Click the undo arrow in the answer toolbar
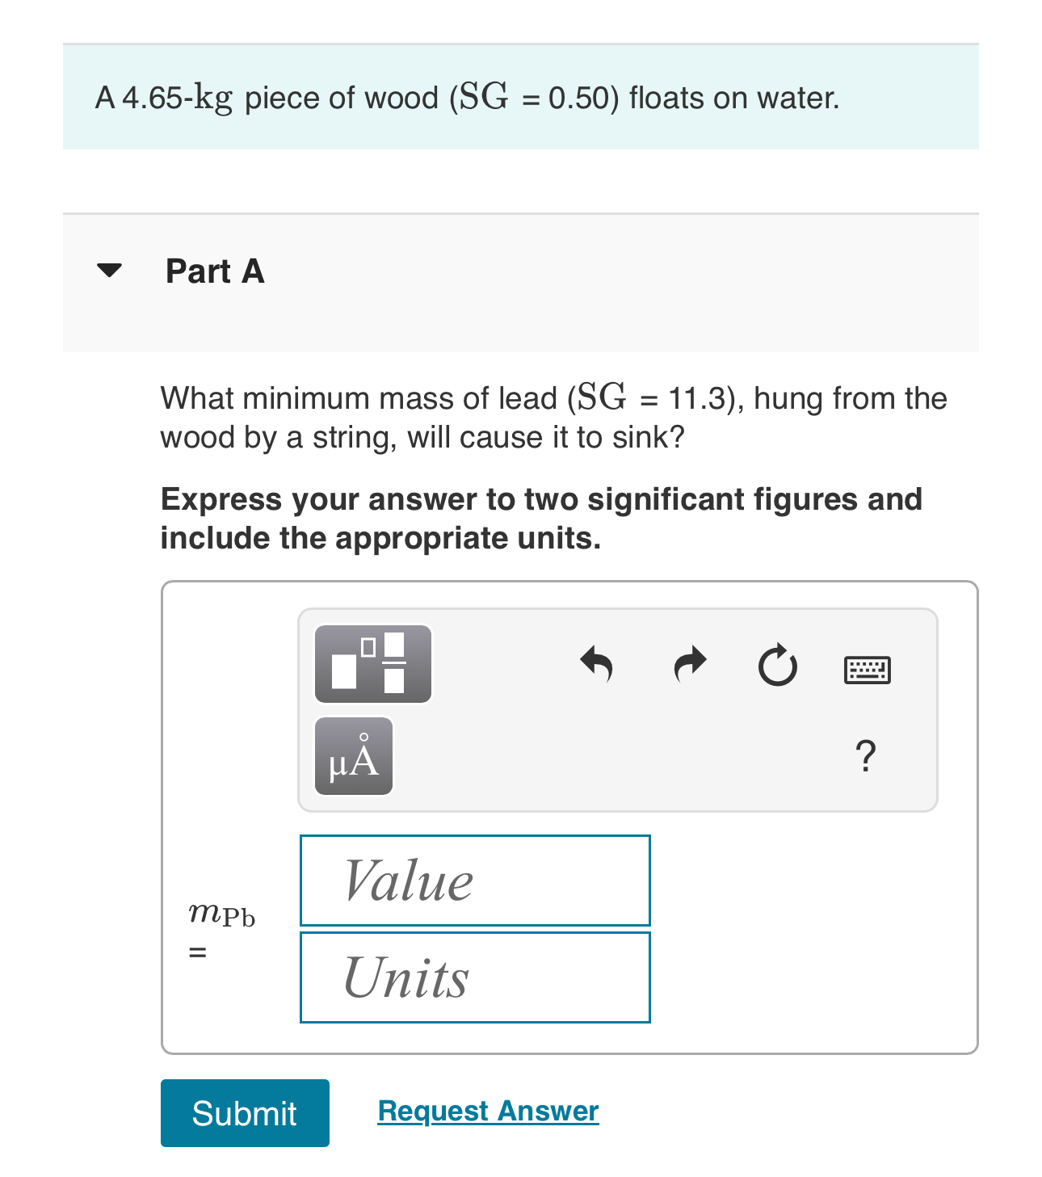Viewport: 1042px width, 1177px height. tap(598, 665)
